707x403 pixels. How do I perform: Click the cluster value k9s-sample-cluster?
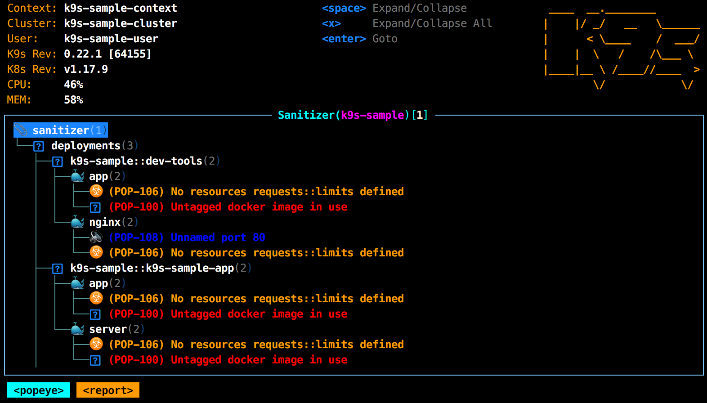coord(121,23)
